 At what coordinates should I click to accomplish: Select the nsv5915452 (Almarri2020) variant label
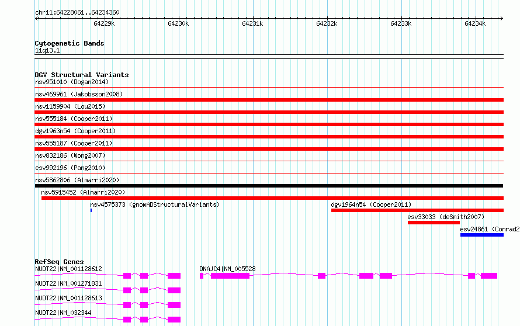click(83, 192)
